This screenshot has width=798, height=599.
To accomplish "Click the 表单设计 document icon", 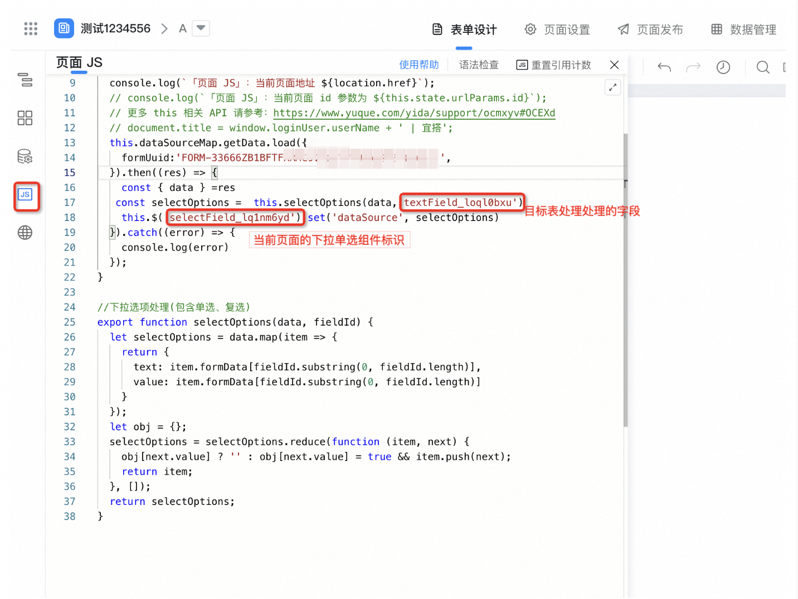I will (x=437, y=30).
